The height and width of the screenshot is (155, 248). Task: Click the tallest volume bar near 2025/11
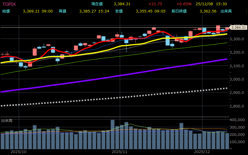tap(113, 134)
